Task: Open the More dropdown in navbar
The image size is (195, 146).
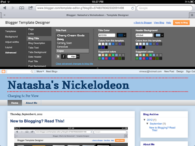Action: tap(40, 71)
